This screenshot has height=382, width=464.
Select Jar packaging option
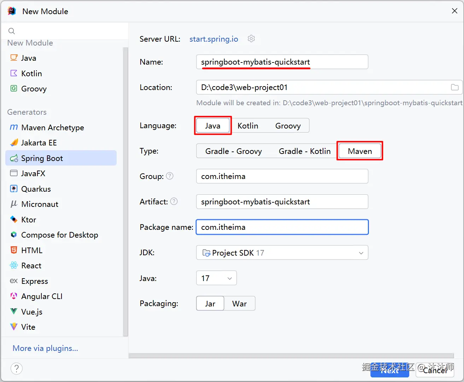coord(210,304)
